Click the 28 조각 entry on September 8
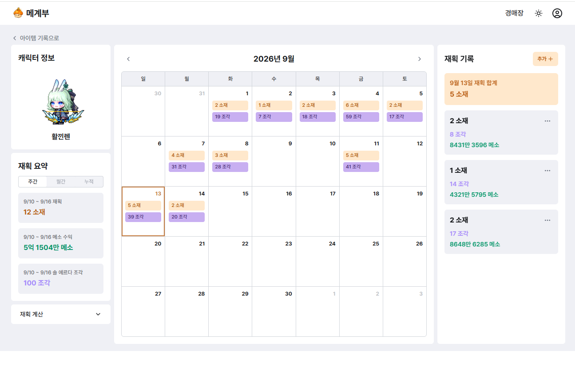The height and width of the screenshot is (390, 575). coord(230,167)
